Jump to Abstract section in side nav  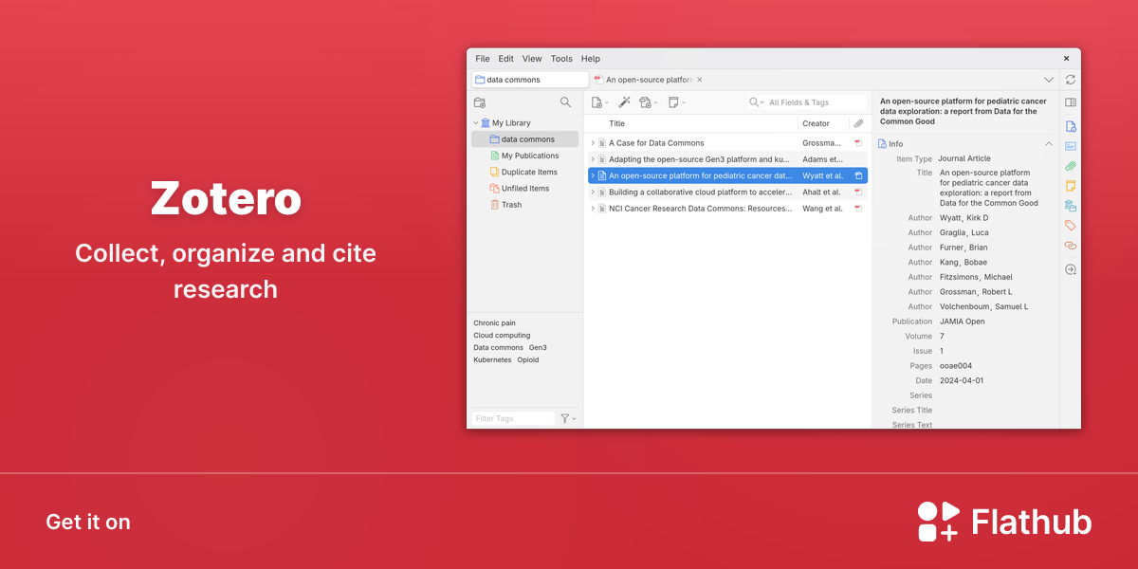pyautogui.click(x=1071, y=146)
